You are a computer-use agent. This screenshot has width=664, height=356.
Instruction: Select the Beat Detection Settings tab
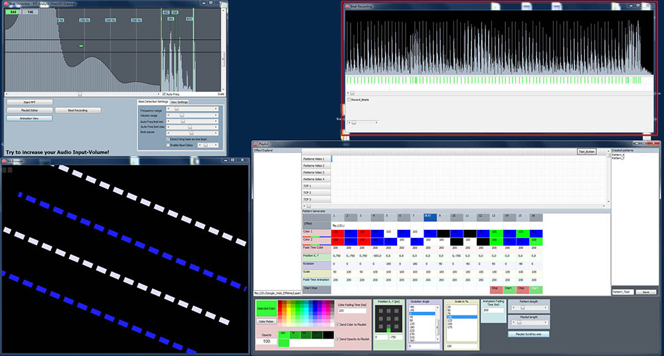click(x=153, y=102)
